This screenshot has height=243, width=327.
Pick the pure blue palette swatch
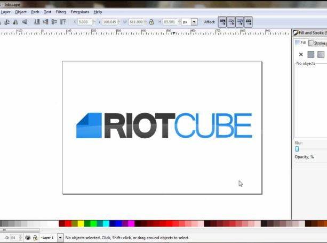click(118, 223)
